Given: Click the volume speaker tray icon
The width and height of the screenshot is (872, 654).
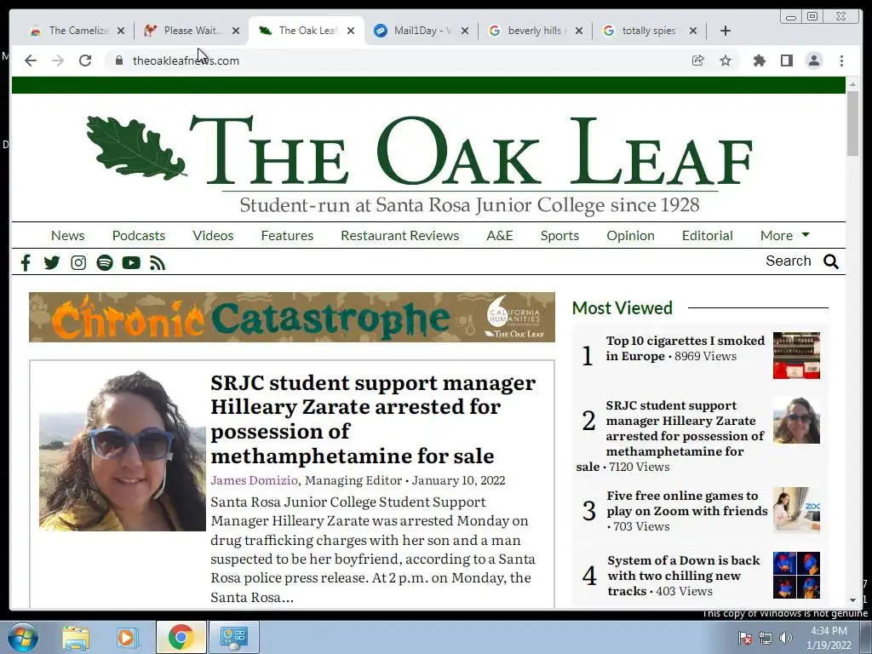Looking at the screenshot, I should 786,638.
